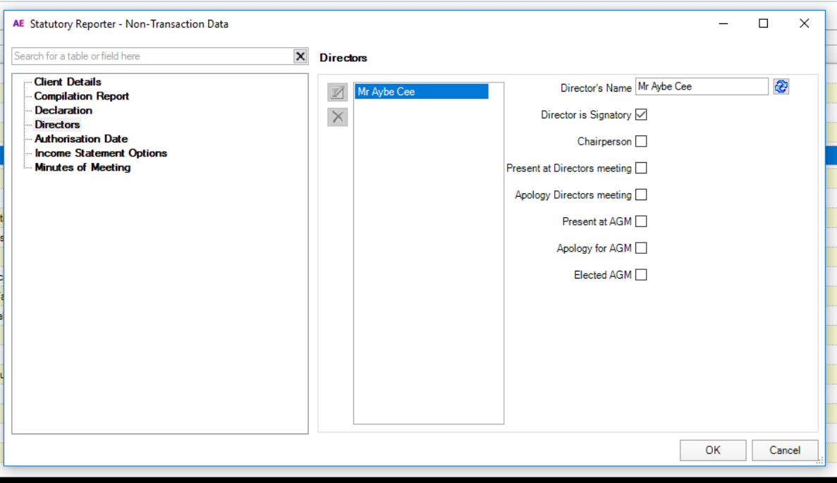837x483 pixels.
Task: Tick the Apology Directors meeting checkbox
Action: (641, 195)
